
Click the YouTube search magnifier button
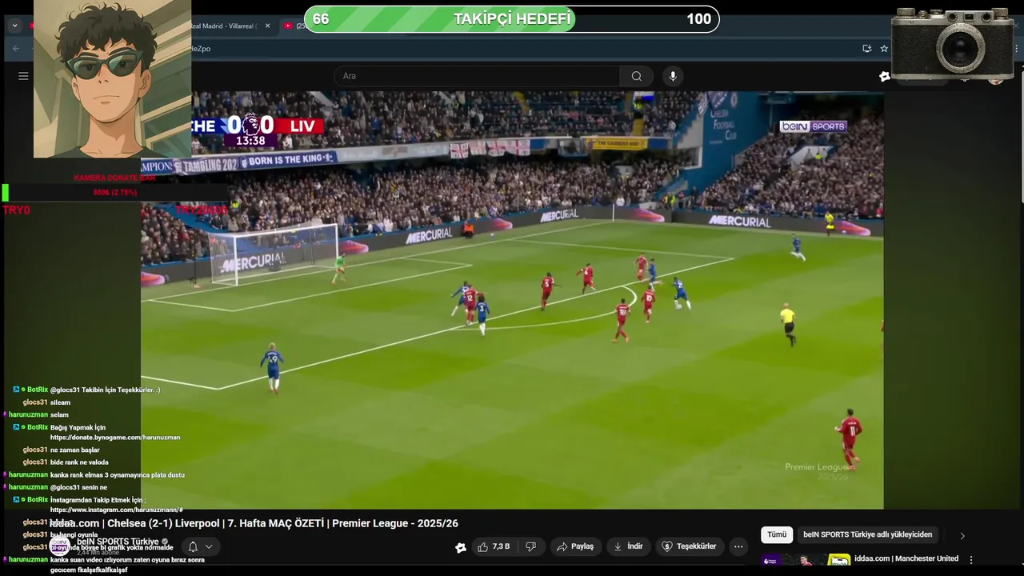[636, 76]
